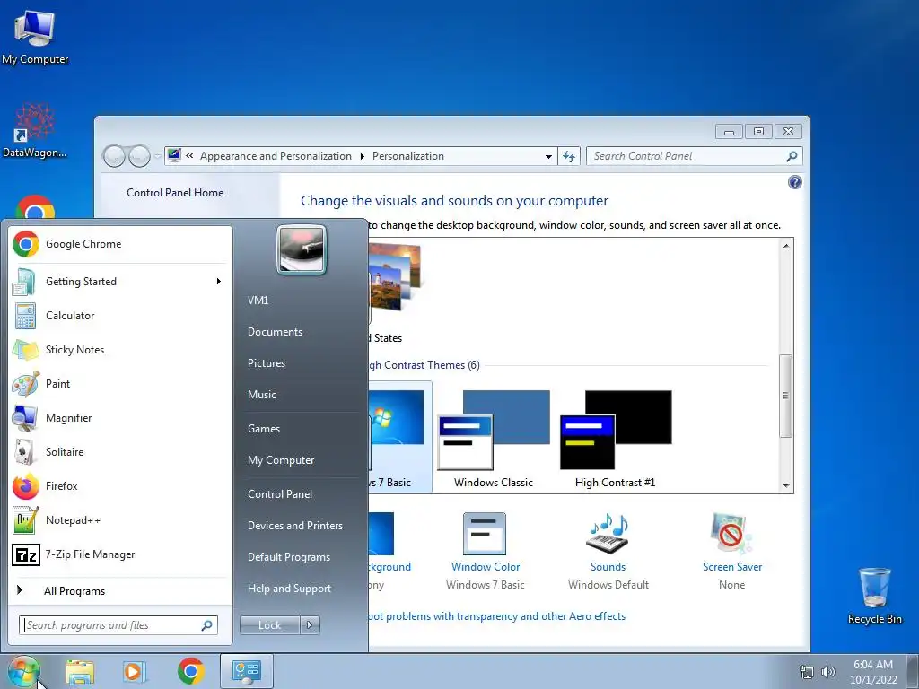
Task: Launch Calculator from the Start menu
Action: click(x=120, y=316)
